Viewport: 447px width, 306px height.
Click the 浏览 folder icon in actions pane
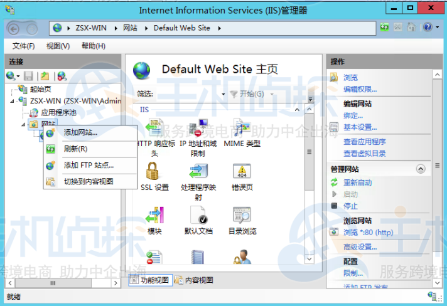coord(333,77)
